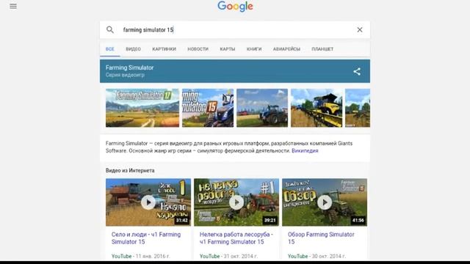Click the "Видео из Интернета" heading
The image size is (470, 264).
pyautogui.click(x=130, y=170)
